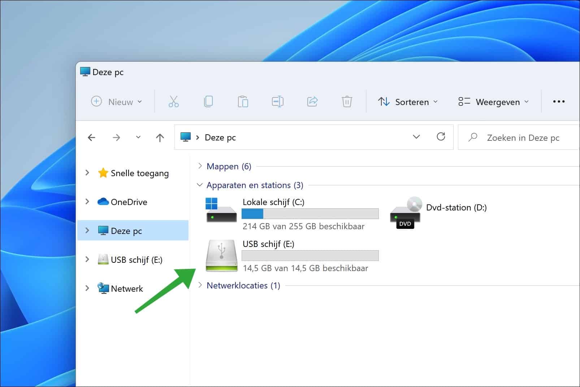Open the Sorteren menu
The height and width of the screenshot is (387, 580).
[x=408, y=101]
